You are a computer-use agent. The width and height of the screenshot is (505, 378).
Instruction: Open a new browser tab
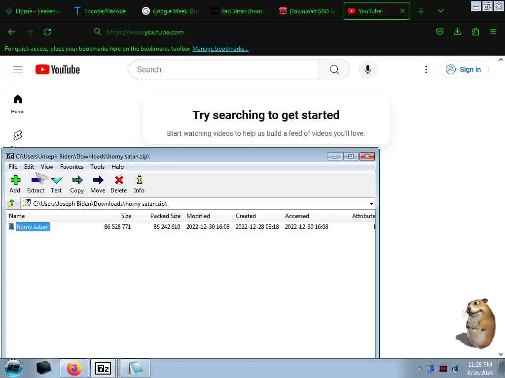[x=421, y=11]
